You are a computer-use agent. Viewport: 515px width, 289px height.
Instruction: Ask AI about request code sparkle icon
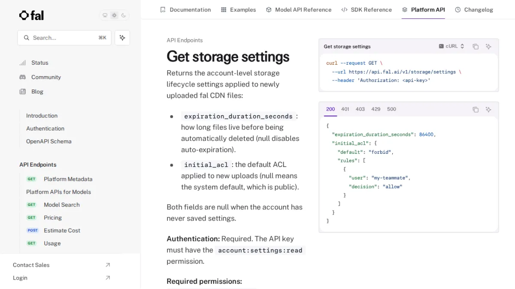pos(488,46)
